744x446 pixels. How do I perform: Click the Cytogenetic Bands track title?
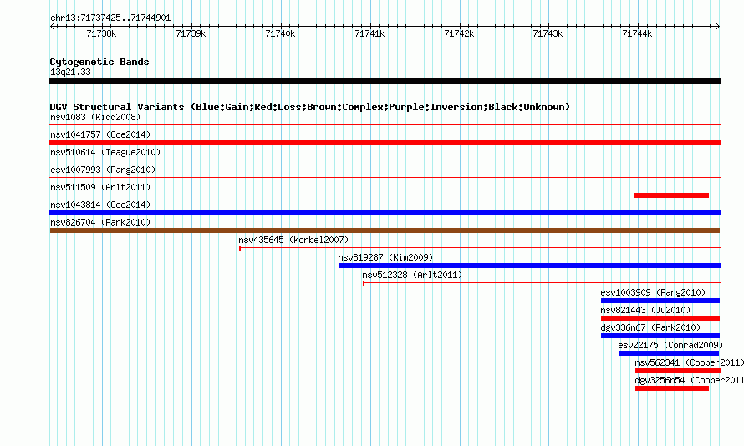pyautogui.click(x=99, y=62)
